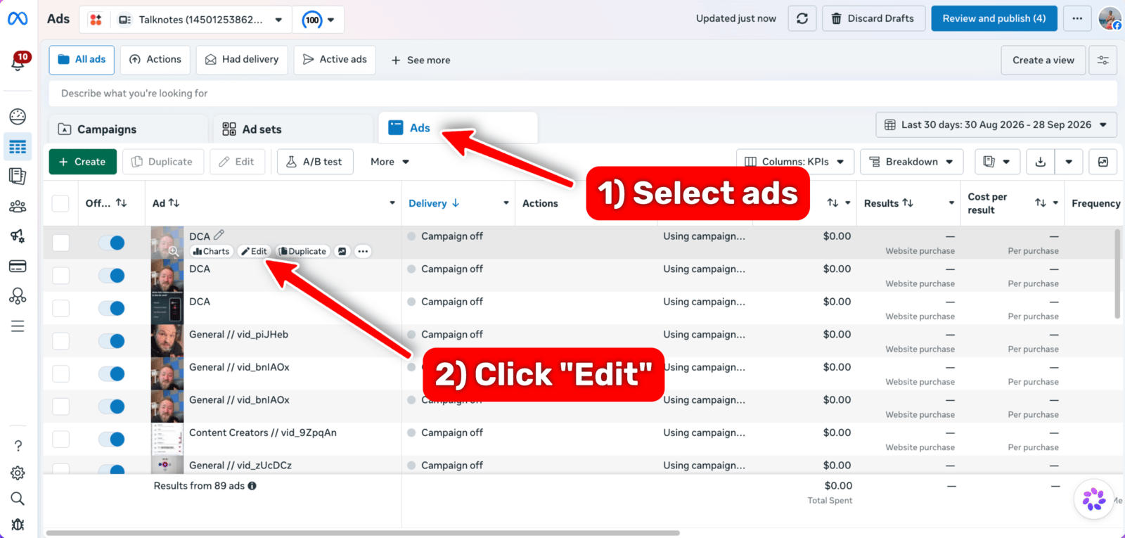
Task: Click the export download icon
Action: click(x=1041, y=162)
